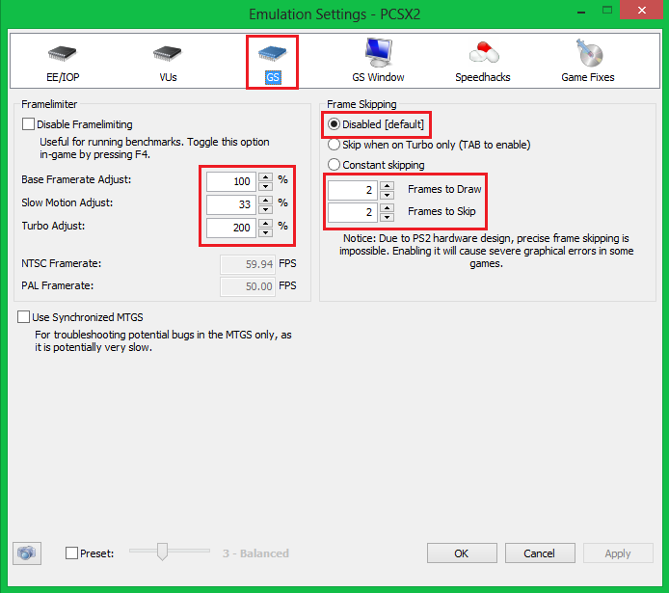This screenshot has height=593, width=669.
Task: Toggle Use Synchronized MTGS checkbox
Action: click(x=23, y=317)
